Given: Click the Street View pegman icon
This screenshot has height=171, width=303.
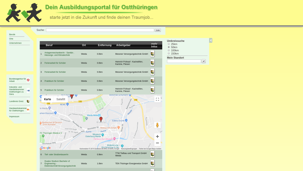Looking at the screenshot, I should point(157,125).
